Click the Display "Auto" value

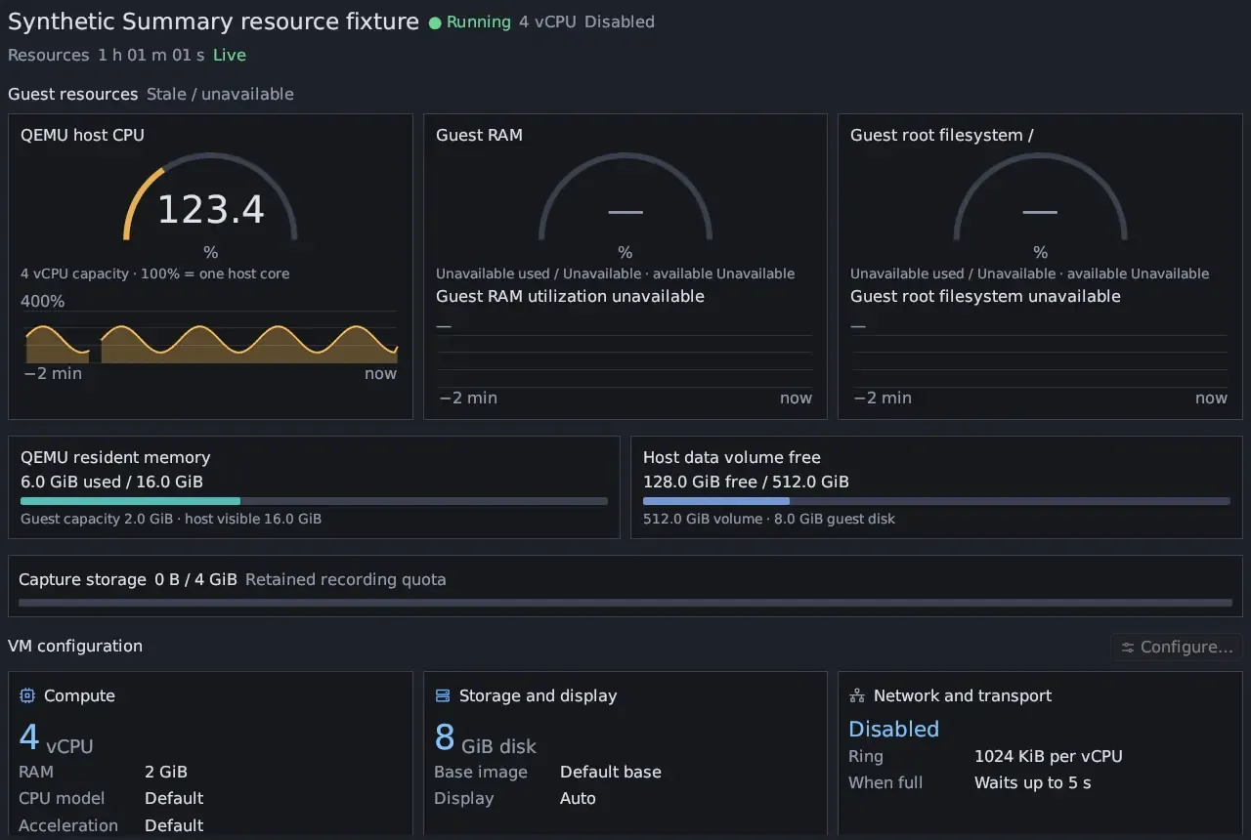point(578,798)
